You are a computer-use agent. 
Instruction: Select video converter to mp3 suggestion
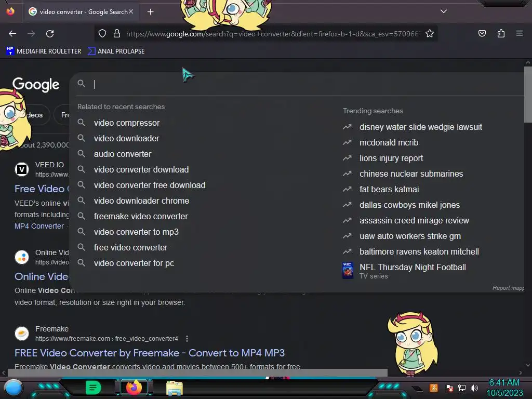pos(136,232)
